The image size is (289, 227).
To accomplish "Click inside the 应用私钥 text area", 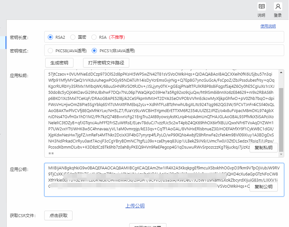I will tap(144, 112).
